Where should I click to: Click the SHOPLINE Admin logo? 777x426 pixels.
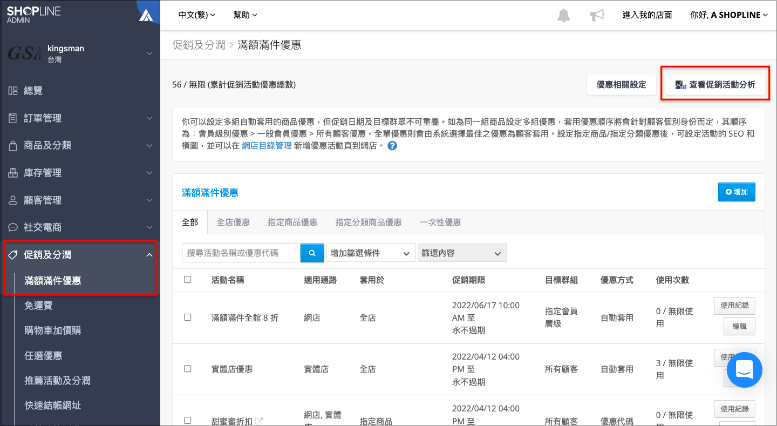pyautogui.click(x=33, y=15)
